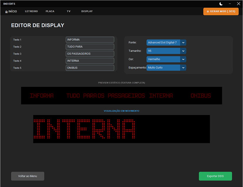243x187 pixels.
Task: Go to the TV tab
Action: point(69,11)
